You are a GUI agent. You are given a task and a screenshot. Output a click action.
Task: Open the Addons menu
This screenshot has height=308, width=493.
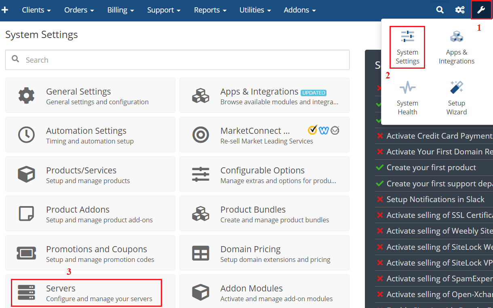click(x=299, y=10)
